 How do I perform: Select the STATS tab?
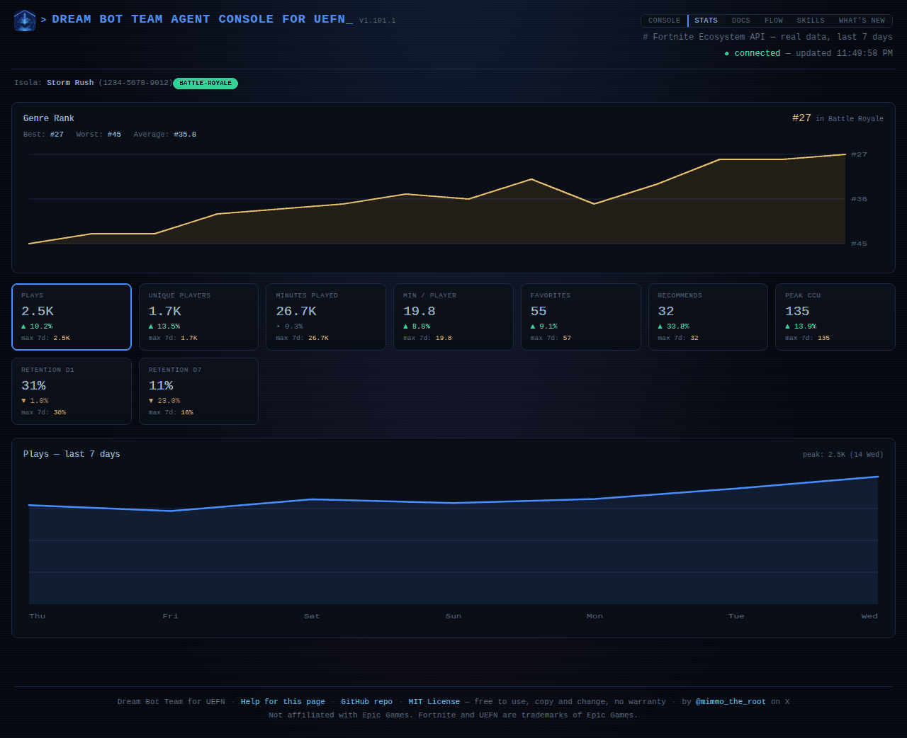[706, 21]
